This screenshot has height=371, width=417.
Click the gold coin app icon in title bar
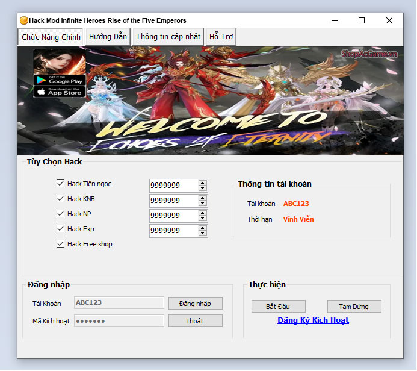point(23,20)
